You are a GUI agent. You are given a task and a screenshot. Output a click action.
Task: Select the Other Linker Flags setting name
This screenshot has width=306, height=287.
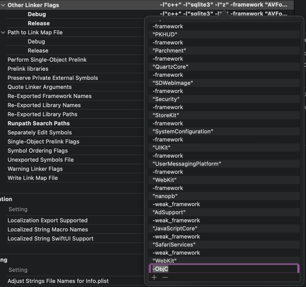click(x=33, y=5)
